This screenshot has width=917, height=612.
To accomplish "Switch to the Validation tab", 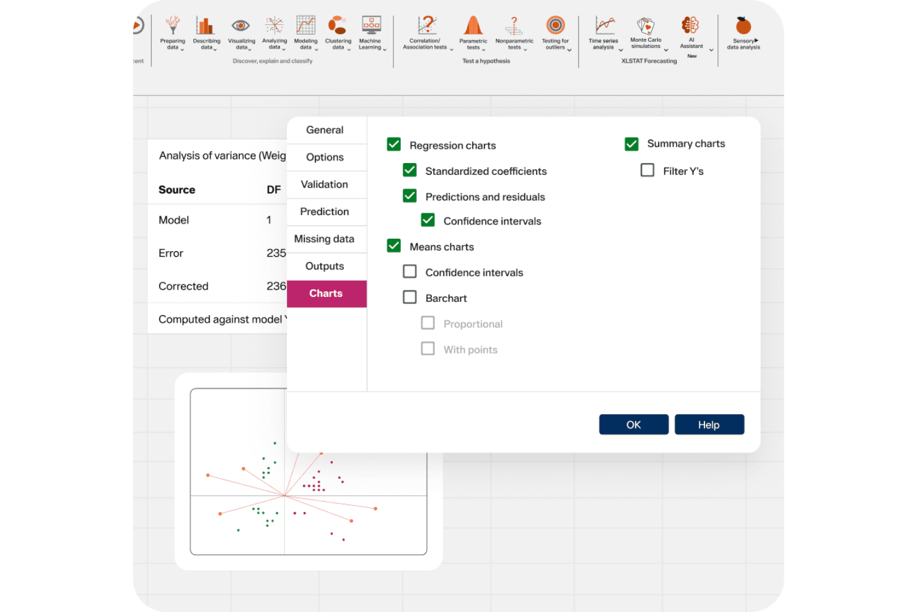I will (327, 185).
